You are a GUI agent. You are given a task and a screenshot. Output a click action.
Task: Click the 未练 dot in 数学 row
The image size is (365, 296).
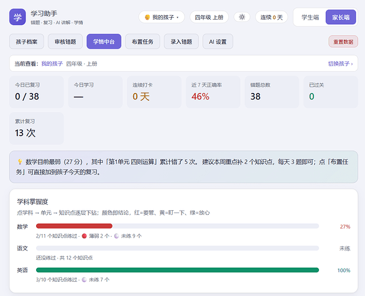click(117, 236)
